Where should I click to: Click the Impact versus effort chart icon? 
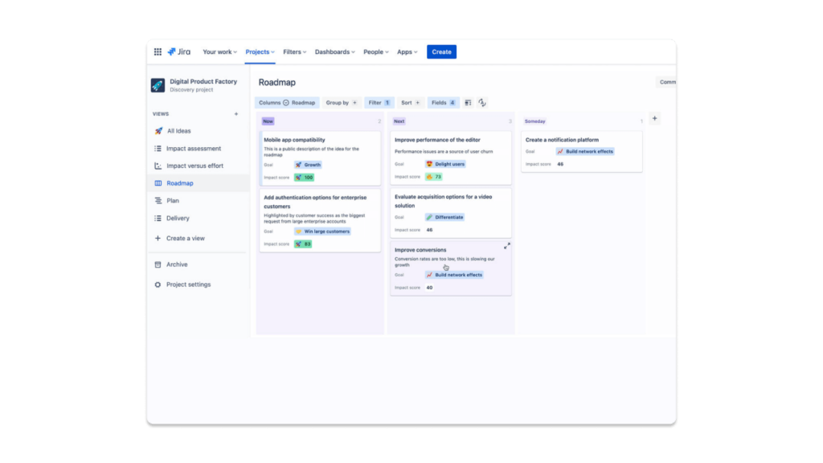pyautogui.click(x=158, y=166)
